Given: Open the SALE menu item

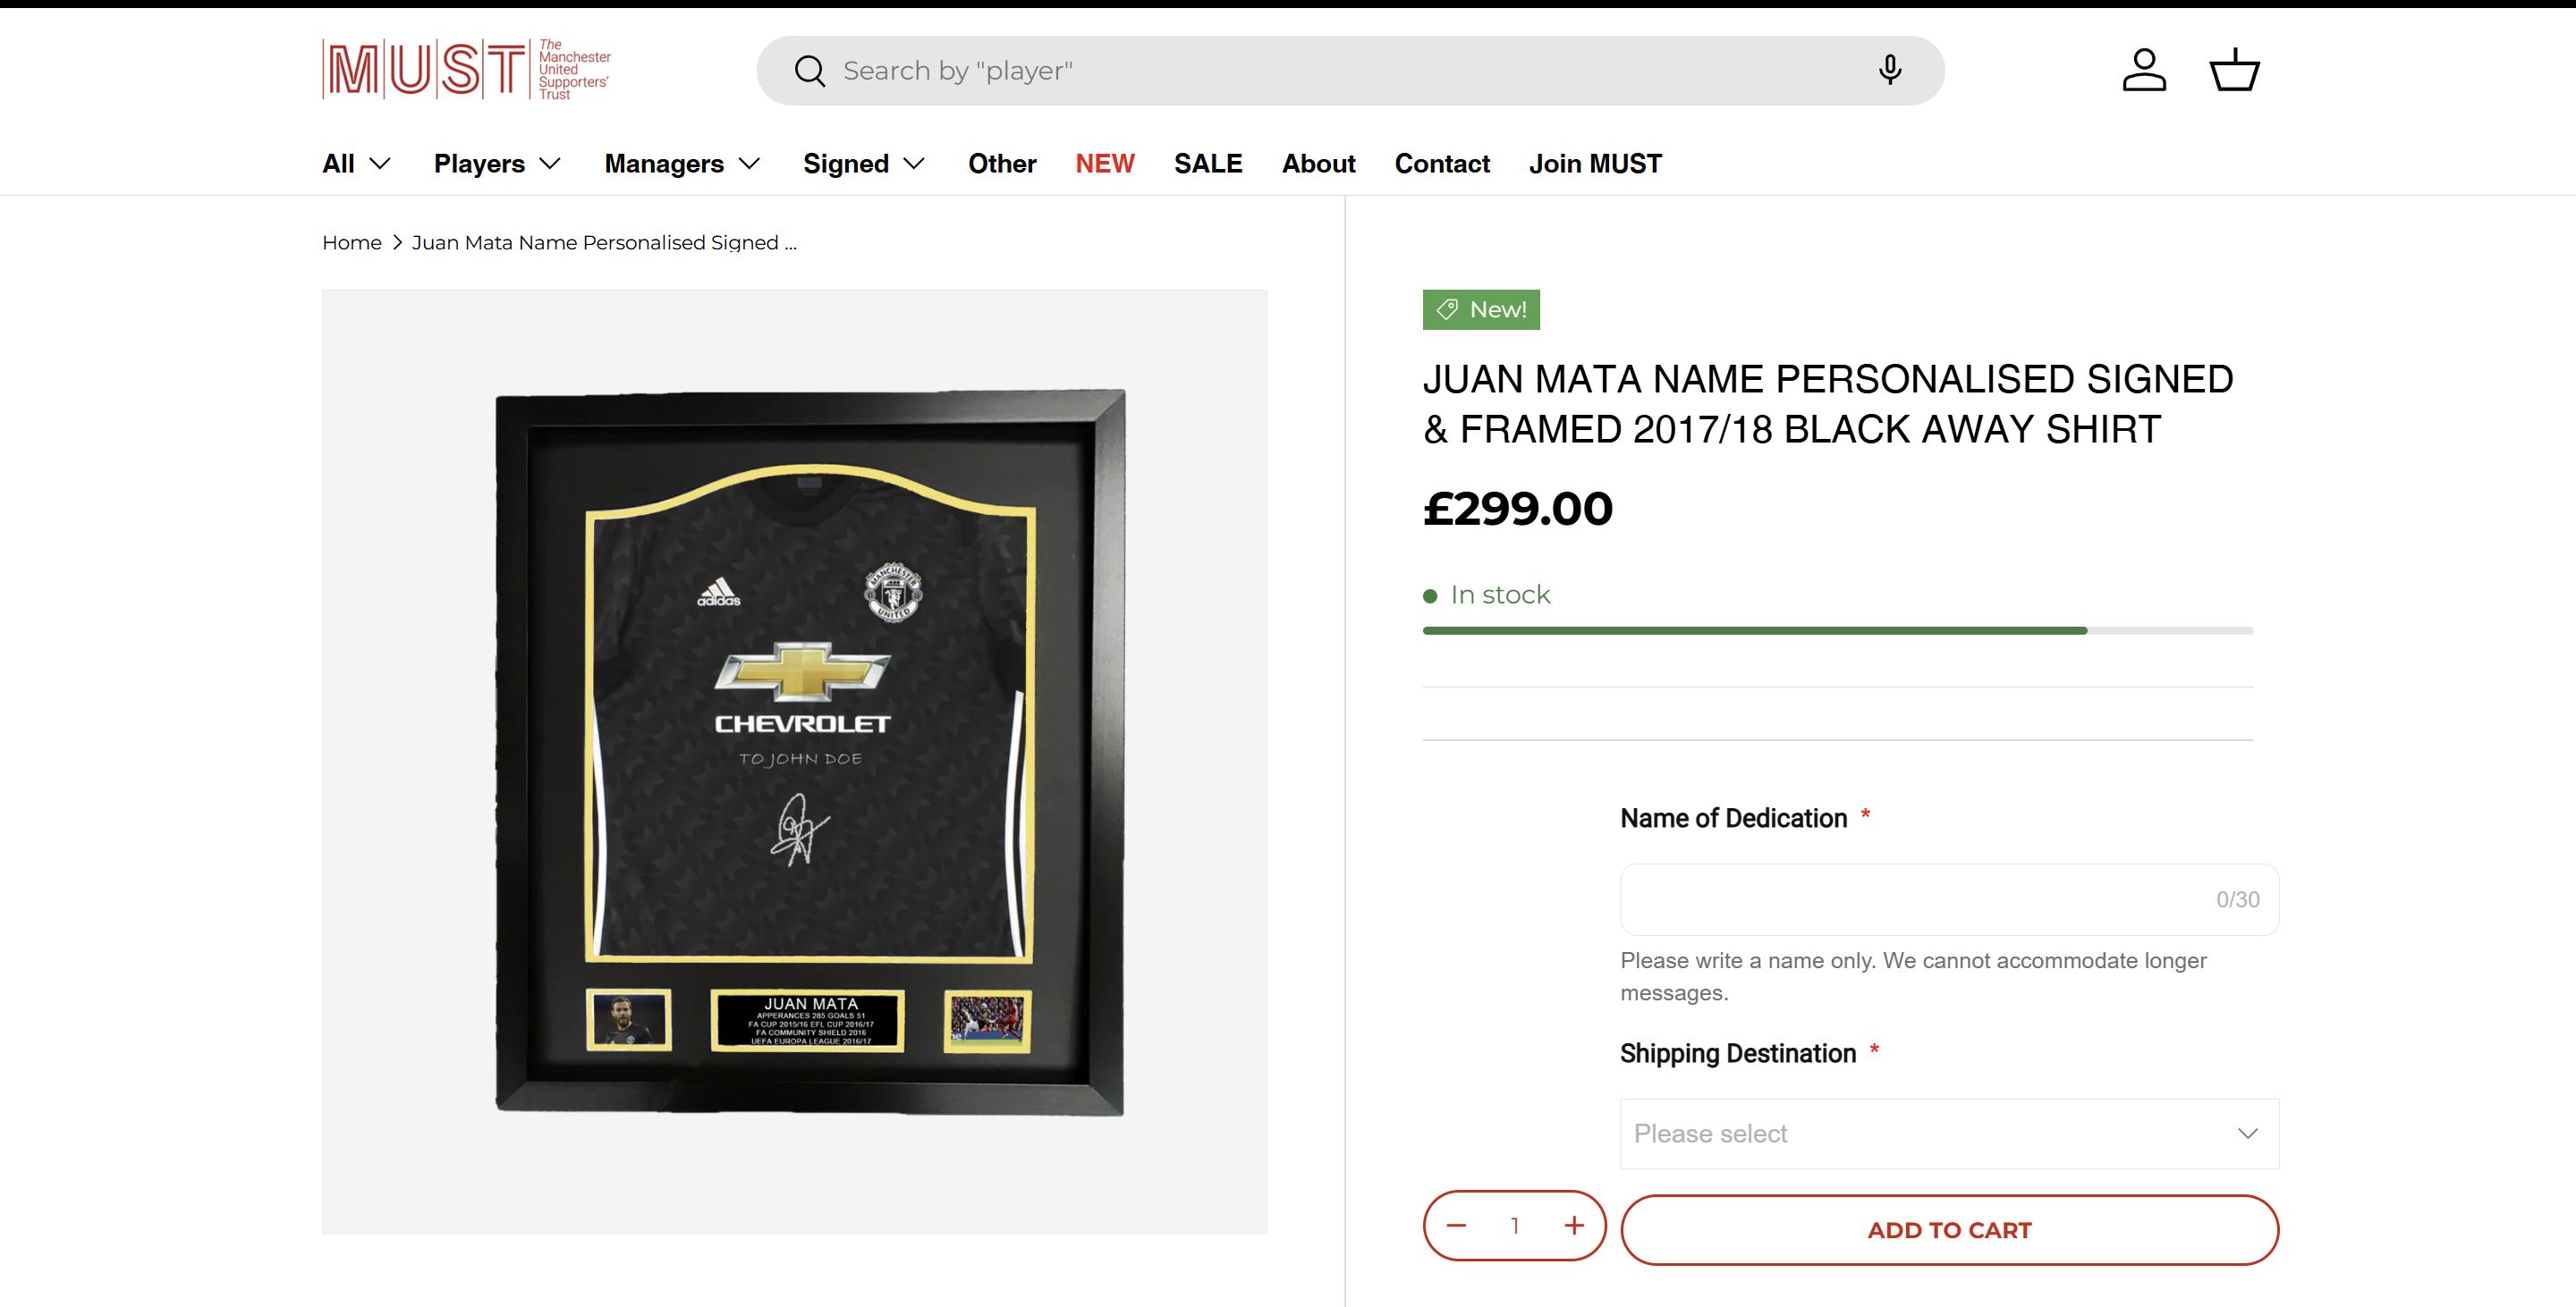Looking at the screenshot, I should coord(1208,164).
